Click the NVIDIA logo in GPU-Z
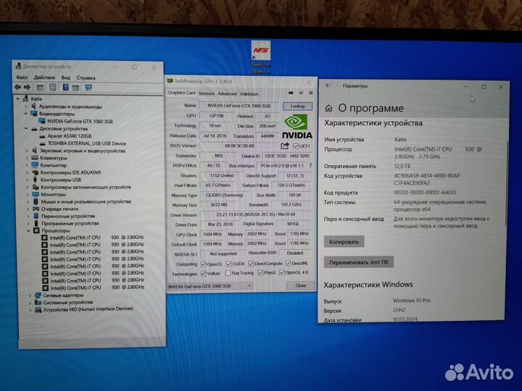 (x=297, y=127)
